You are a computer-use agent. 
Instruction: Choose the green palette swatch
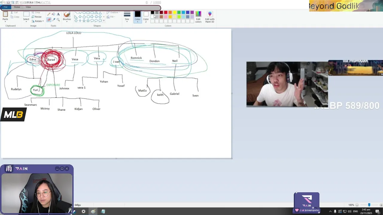point(179,13)
